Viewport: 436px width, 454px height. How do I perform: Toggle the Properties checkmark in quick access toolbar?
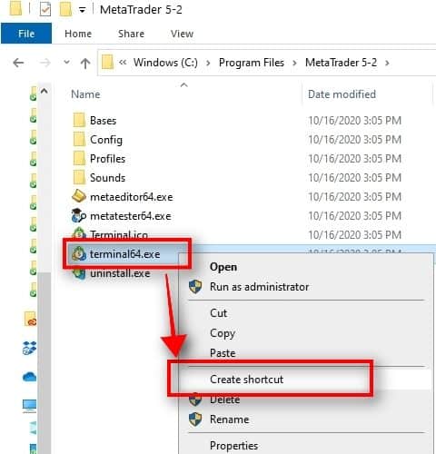point(45,9)
